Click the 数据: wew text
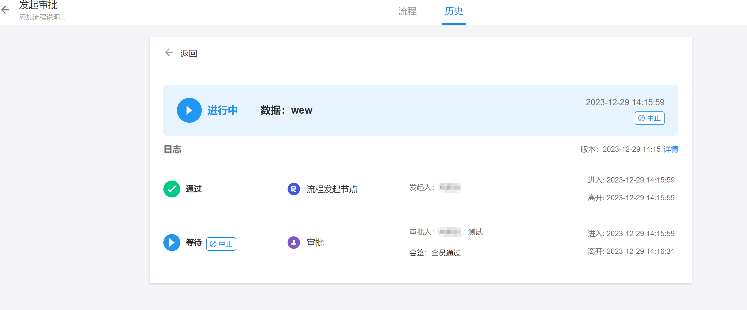This screenshot has width=747, height=310. [x=286, y=110]
